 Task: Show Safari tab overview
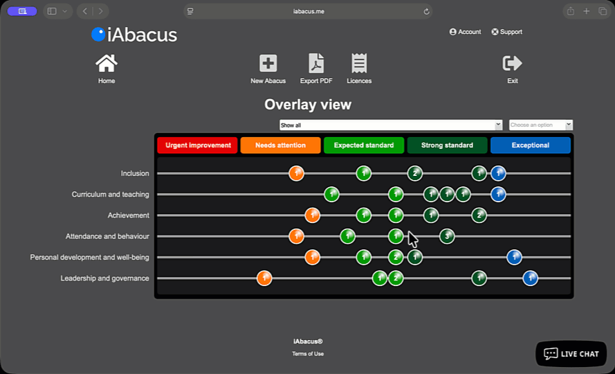[603, 11]
